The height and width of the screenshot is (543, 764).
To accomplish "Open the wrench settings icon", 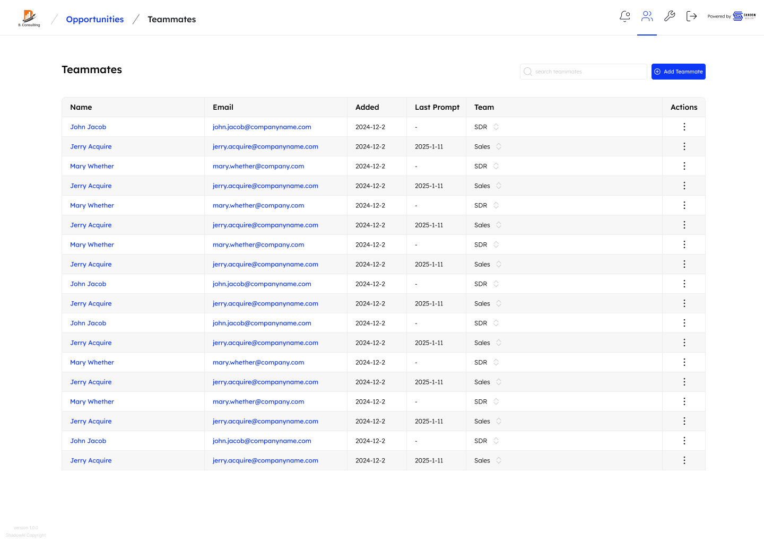I will pyautogui.click(x=670, y=16).
